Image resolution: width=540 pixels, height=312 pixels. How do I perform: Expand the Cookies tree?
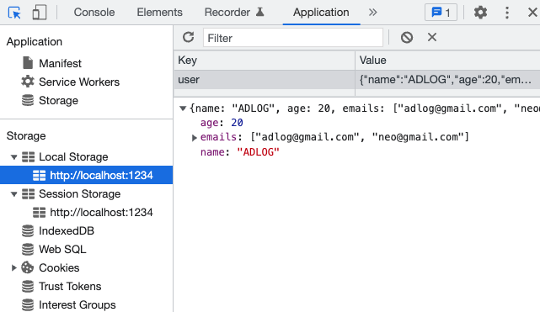(x=13, y=267)
